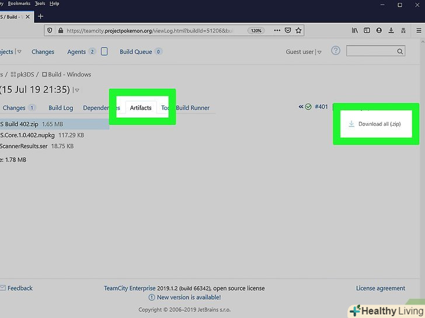The height and width of the screenshot is (318, 425).
Task: Click the previous build double-arrow icon
Action: click(x=301, y=107)
